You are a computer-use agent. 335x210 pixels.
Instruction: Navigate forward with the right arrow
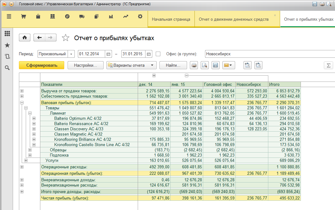(x=51, y=38)
